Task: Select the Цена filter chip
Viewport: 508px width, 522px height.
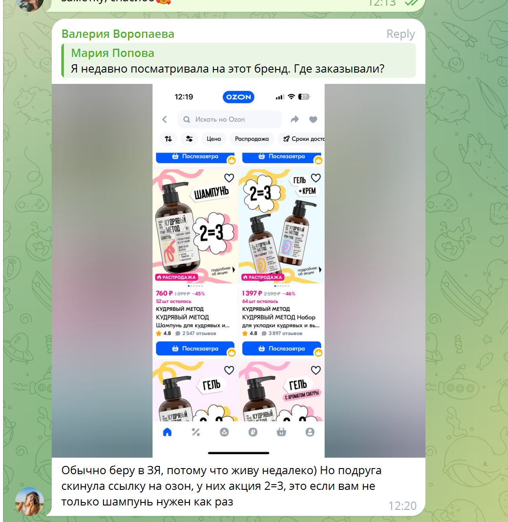Action: 214,139
